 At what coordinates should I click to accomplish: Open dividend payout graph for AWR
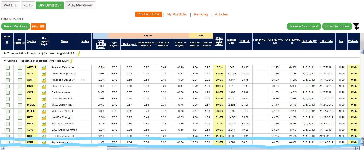(44, 80)
